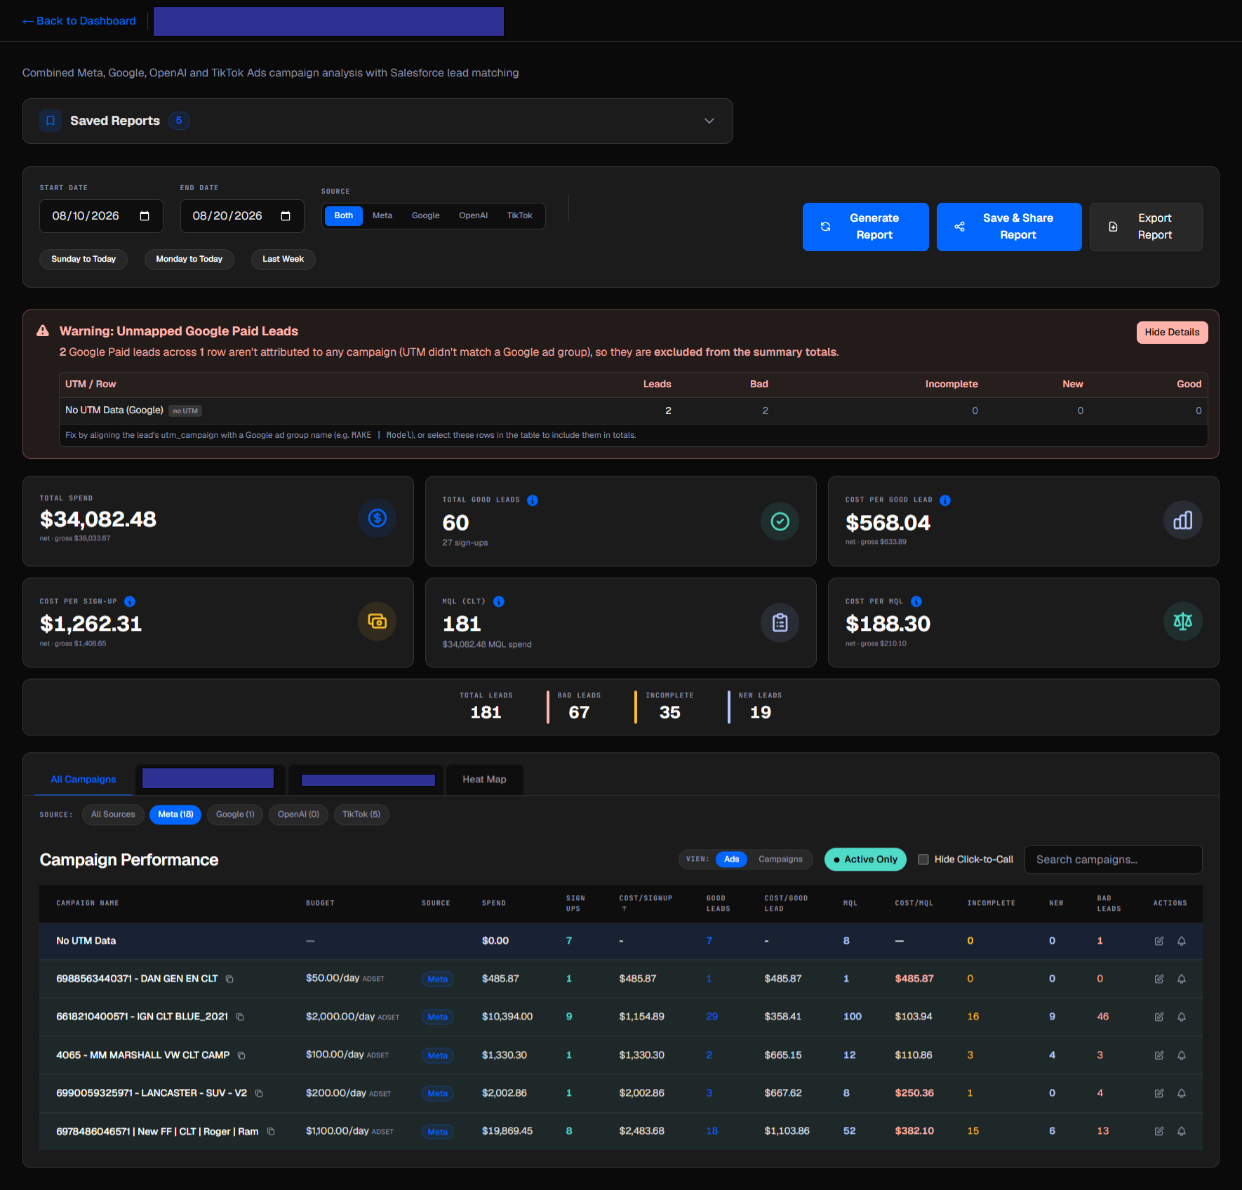
Task: Open the end date calendar picker
Action: tap(286, 216)
